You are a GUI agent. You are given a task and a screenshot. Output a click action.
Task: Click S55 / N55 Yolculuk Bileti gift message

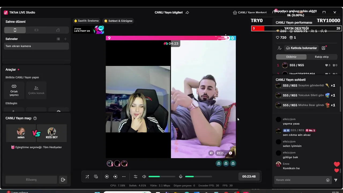pos(305,95)
